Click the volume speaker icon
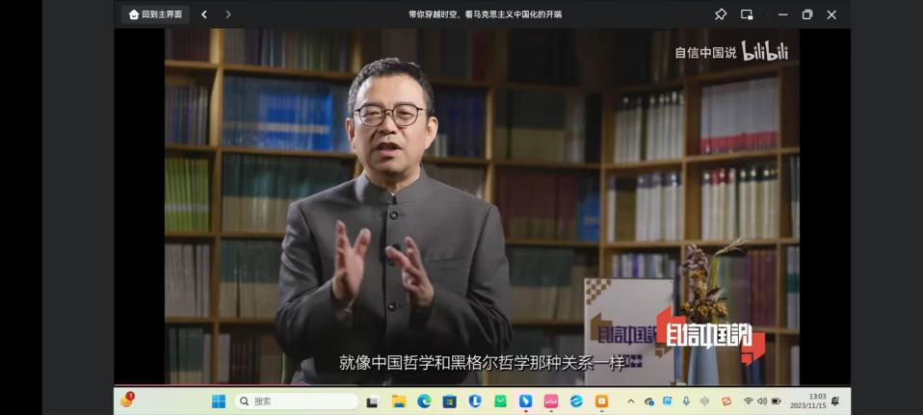 coord(762,402)
